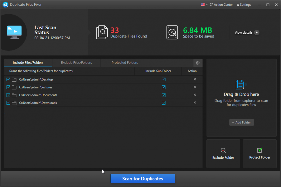Viewport: 281px width, 187px height.
Task: Open Settings from the title bar
Action: point(244,4)
